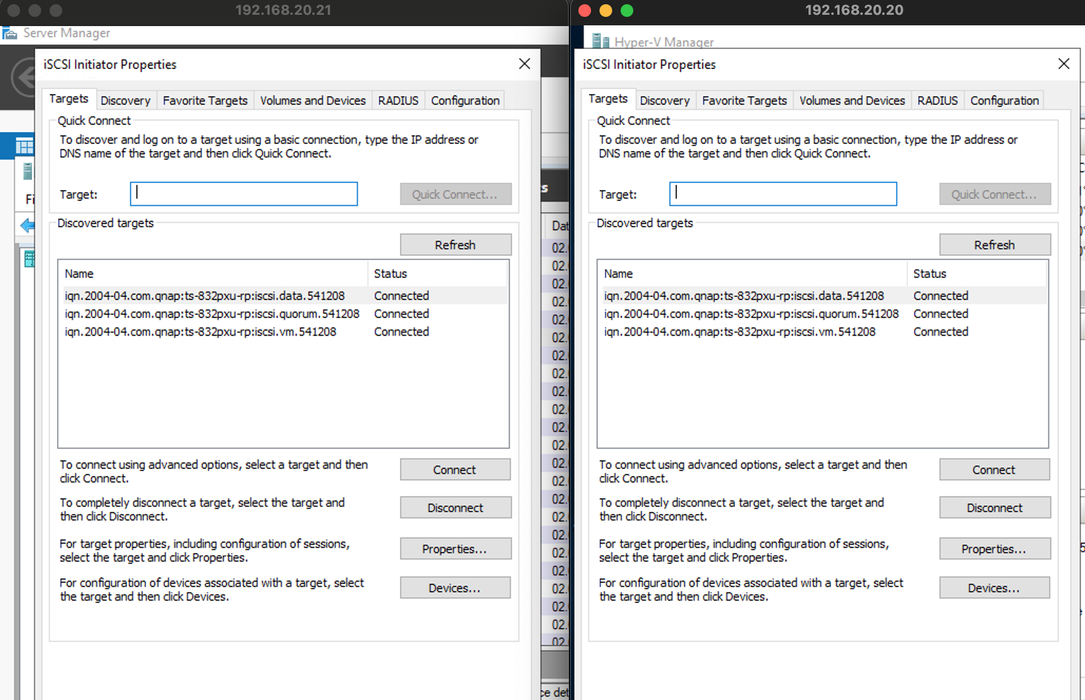The height and width of the screenshot is (700, 1085).
Task: Switch to Discovery tab in the right dialog
Action: click(665, 100)
